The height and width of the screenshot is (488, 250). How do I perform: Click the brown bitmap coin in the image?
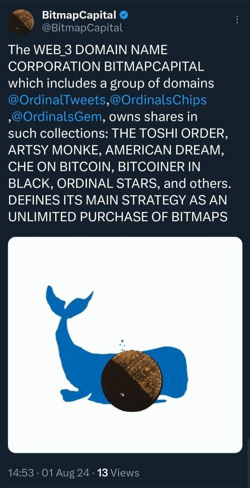[133, 384]
